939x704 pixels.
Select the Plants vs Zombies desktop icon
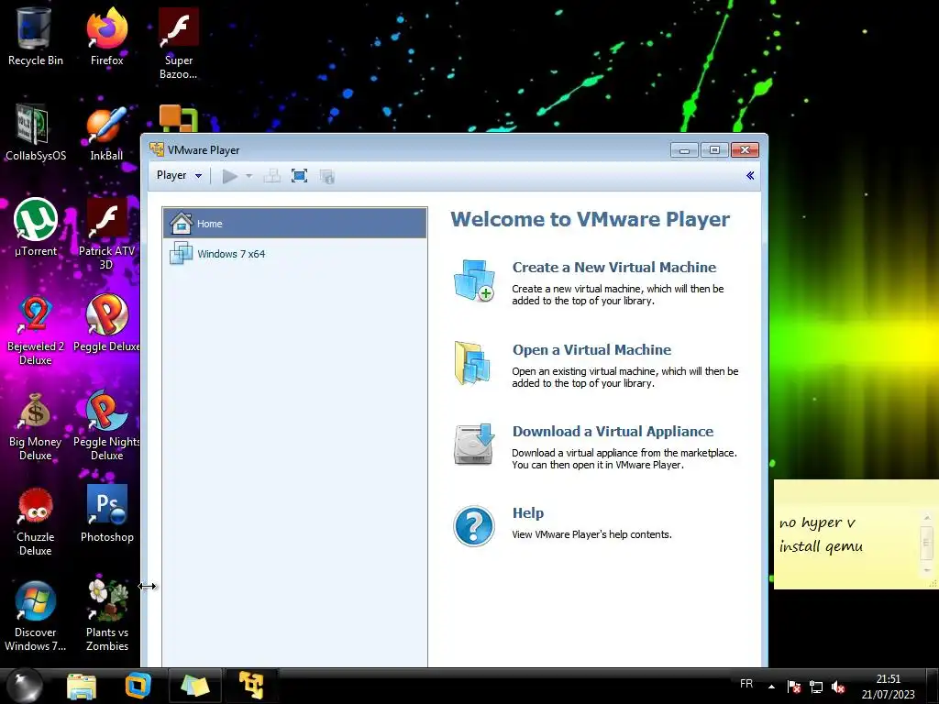(106, 616)
